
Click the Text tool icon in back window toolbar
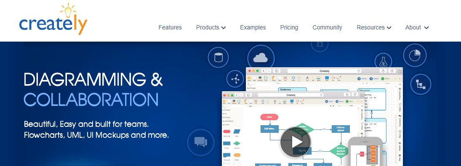[307, 78]
